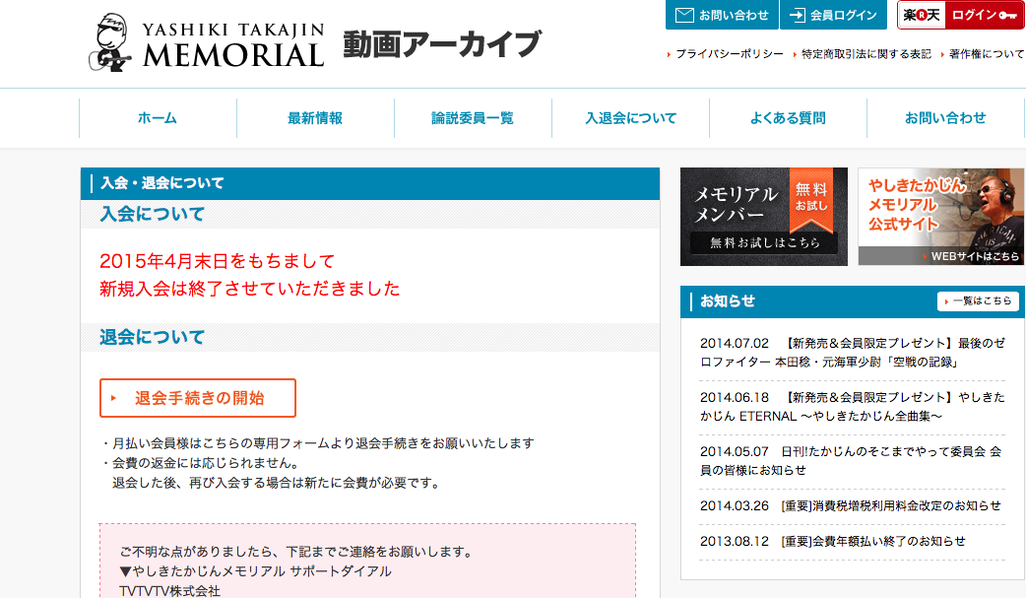1026x598 pixels.
Task: Click the Rakuten 楽天 logo
Action: 922,15
